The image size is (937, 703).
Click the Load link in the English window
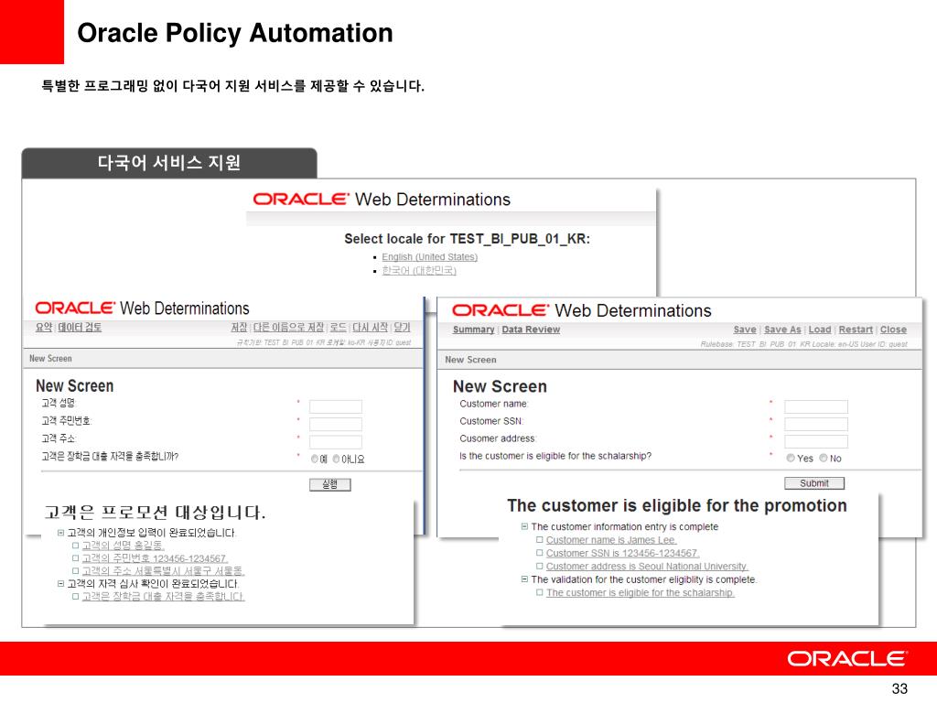pos(820,330)
